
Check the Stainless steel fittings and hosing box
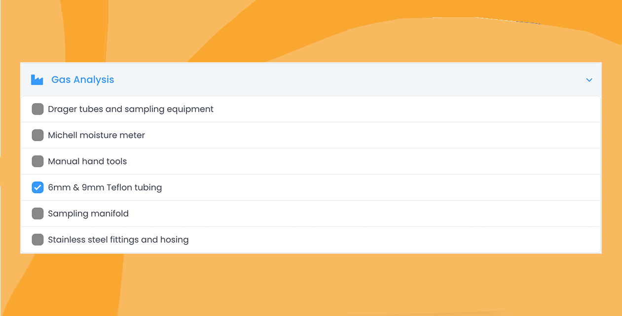pos(37,239)
